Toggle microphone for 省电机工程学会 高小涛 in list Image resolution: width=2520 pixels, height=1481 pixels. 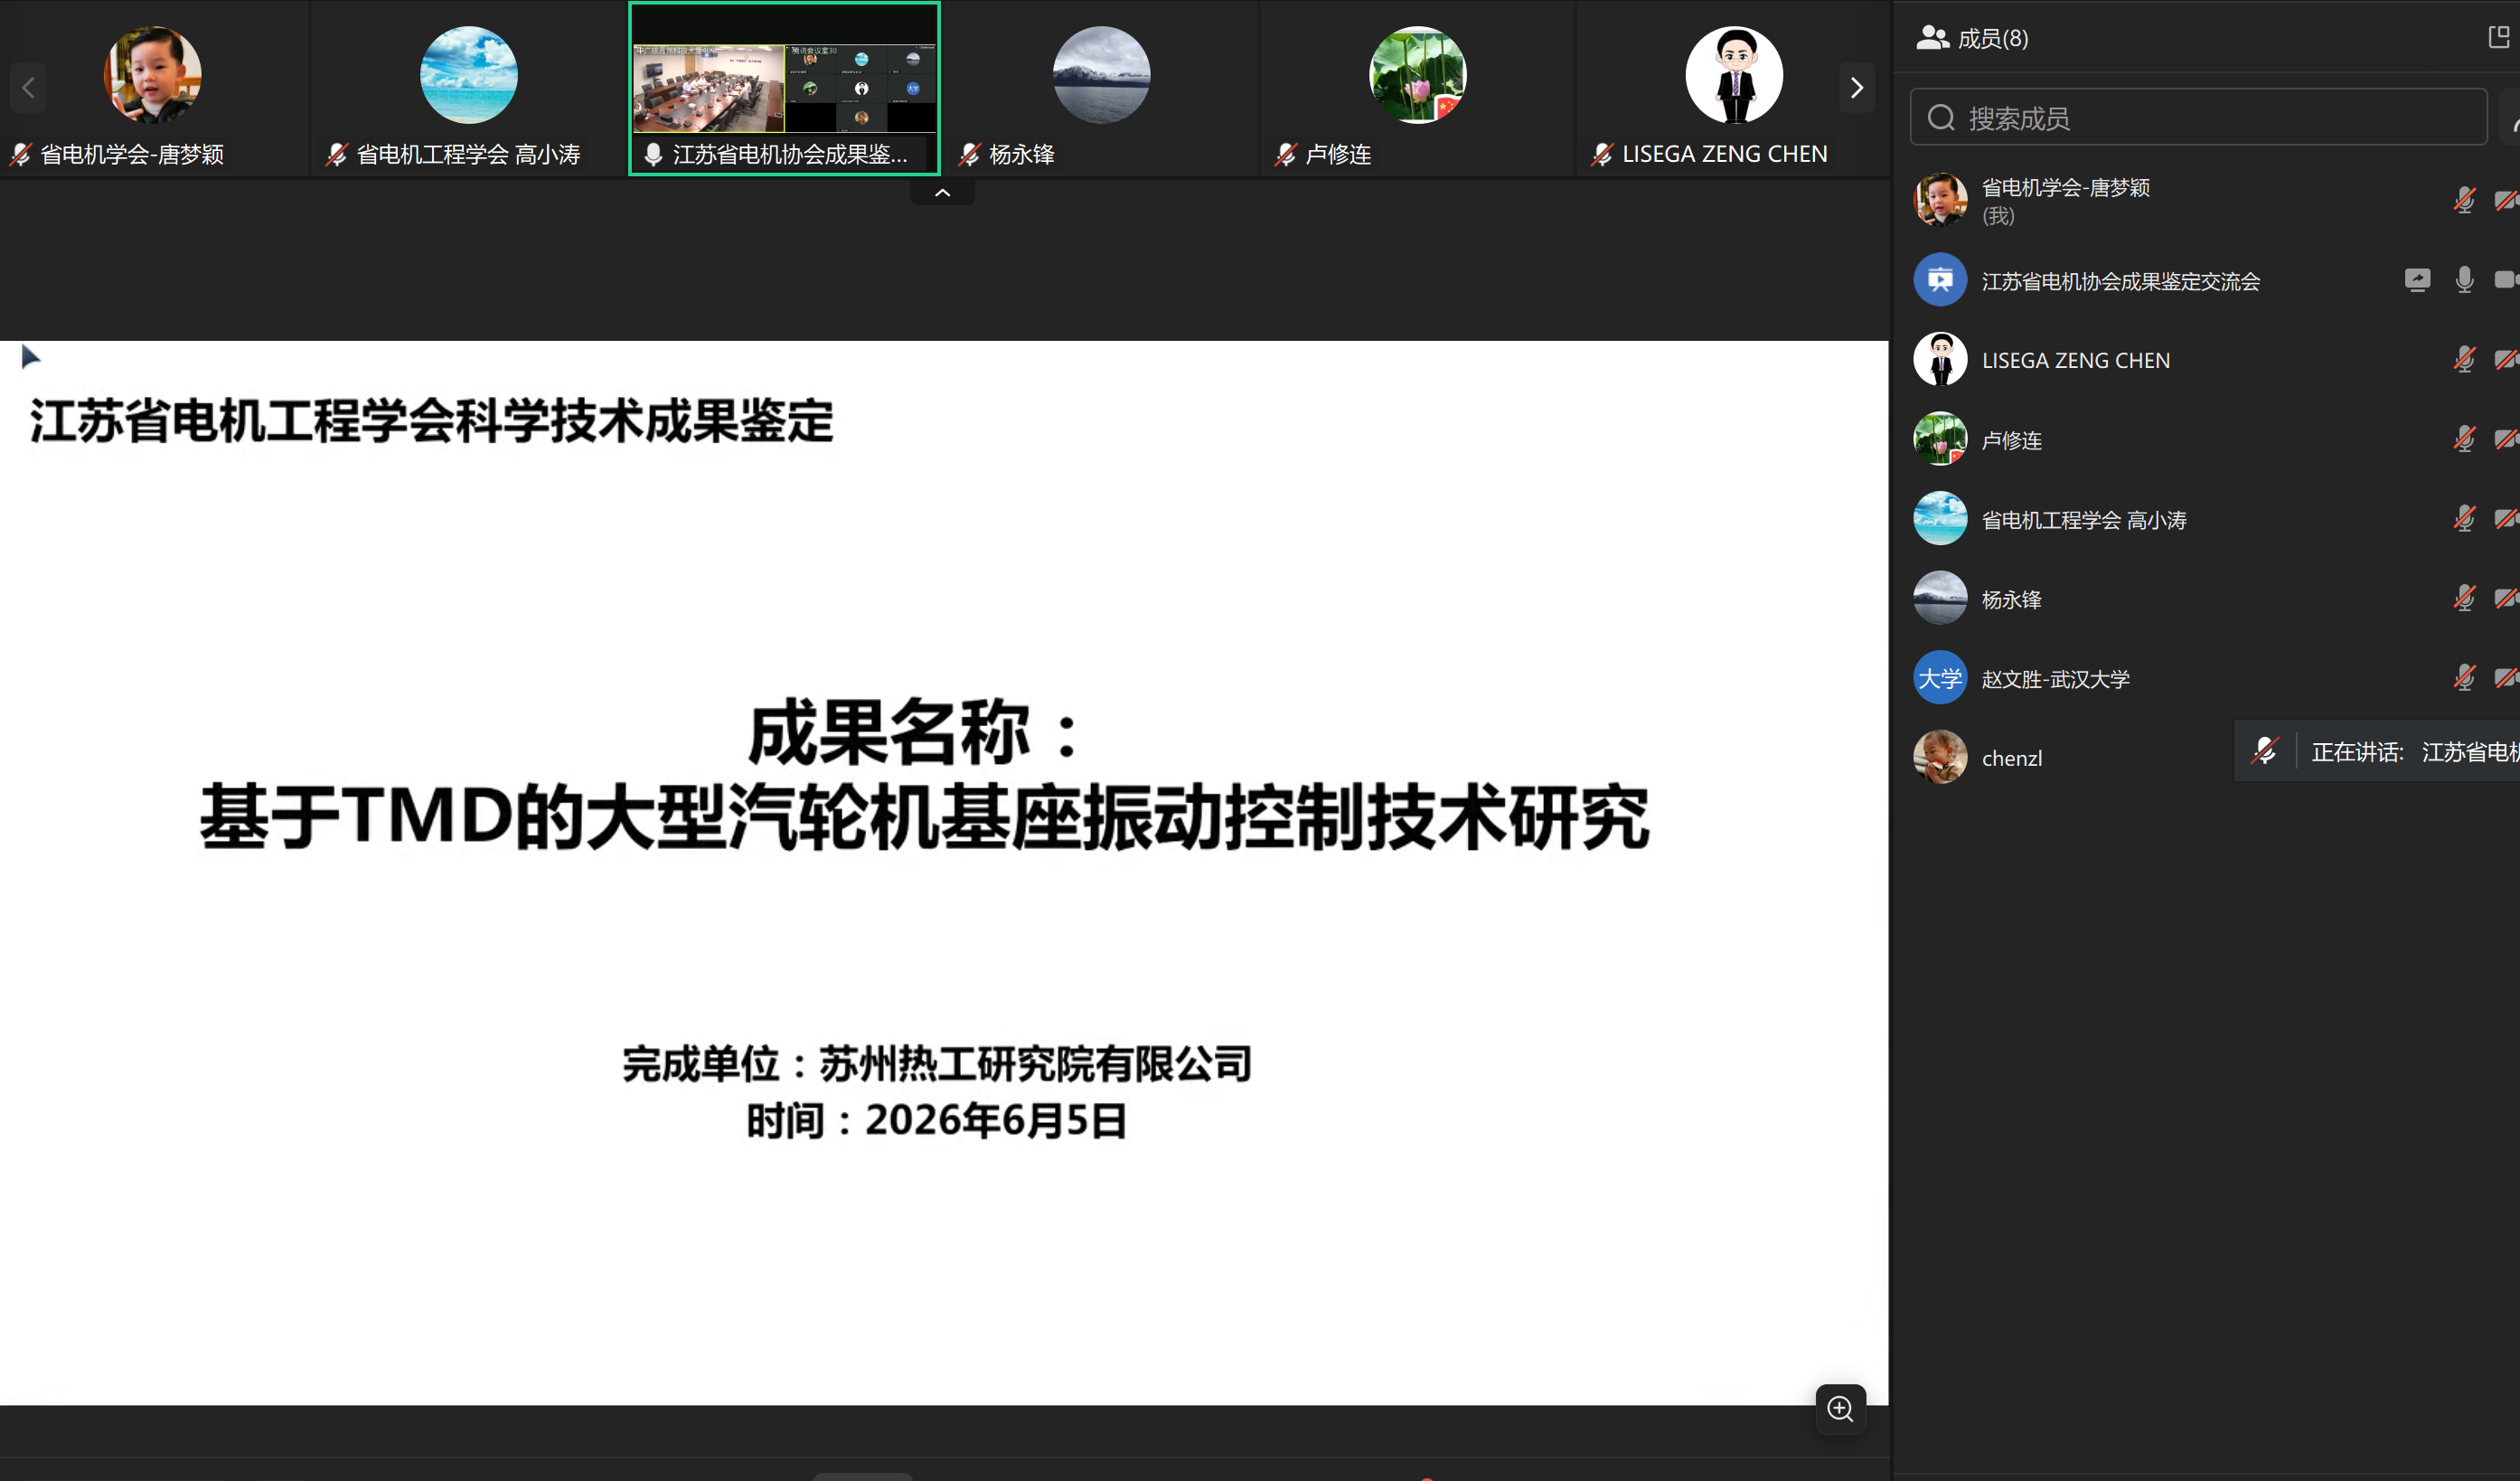coord(2464,518)
